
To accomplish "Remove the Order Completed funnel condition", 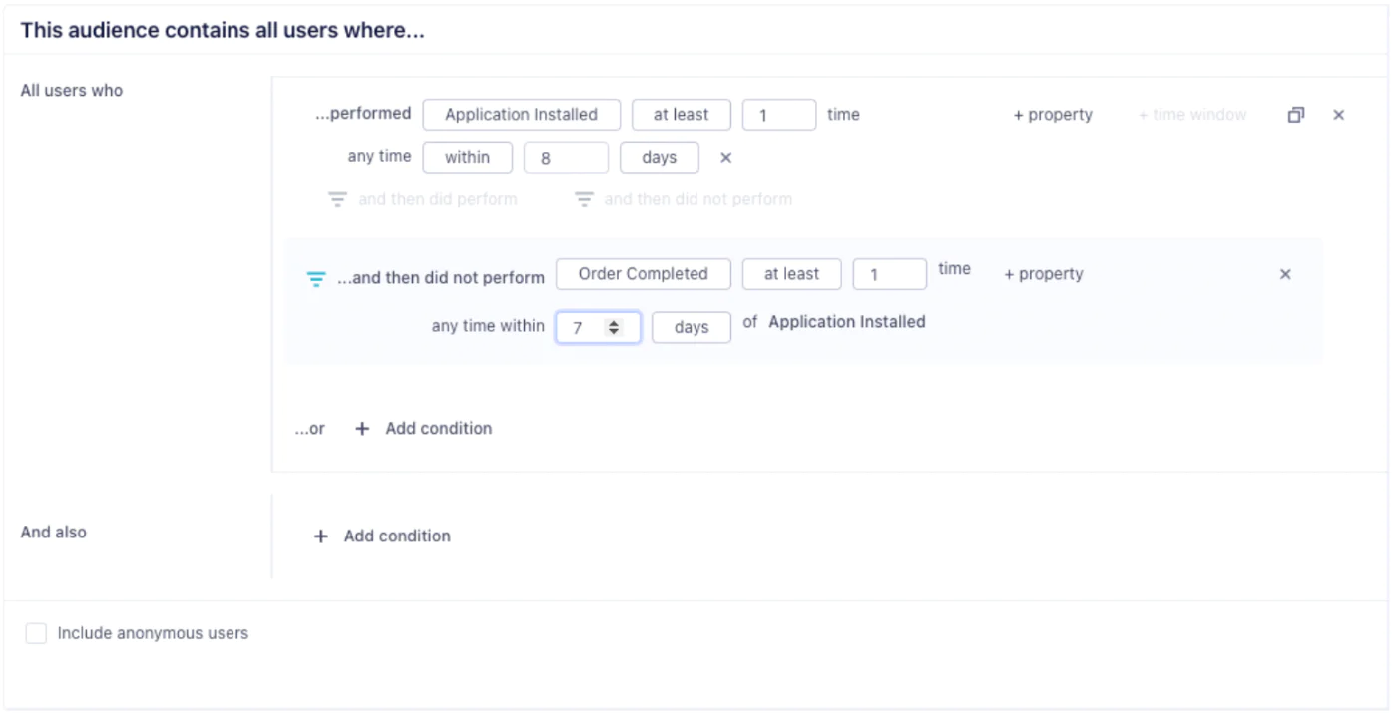I will point(1285,274).
